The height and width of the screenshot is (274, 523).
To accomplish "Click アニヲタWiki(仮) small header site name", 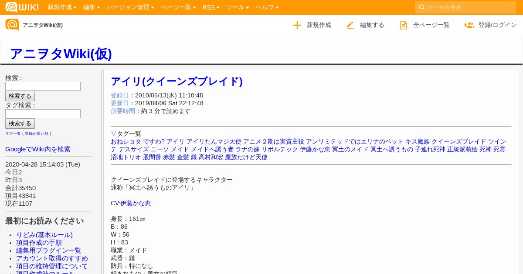I will (x=43, y=25).
